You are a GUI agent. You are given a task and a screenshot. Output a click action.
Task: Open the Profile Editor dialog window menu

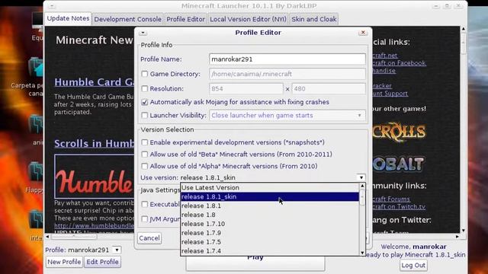pyautogui.click(x=143, y=33)
